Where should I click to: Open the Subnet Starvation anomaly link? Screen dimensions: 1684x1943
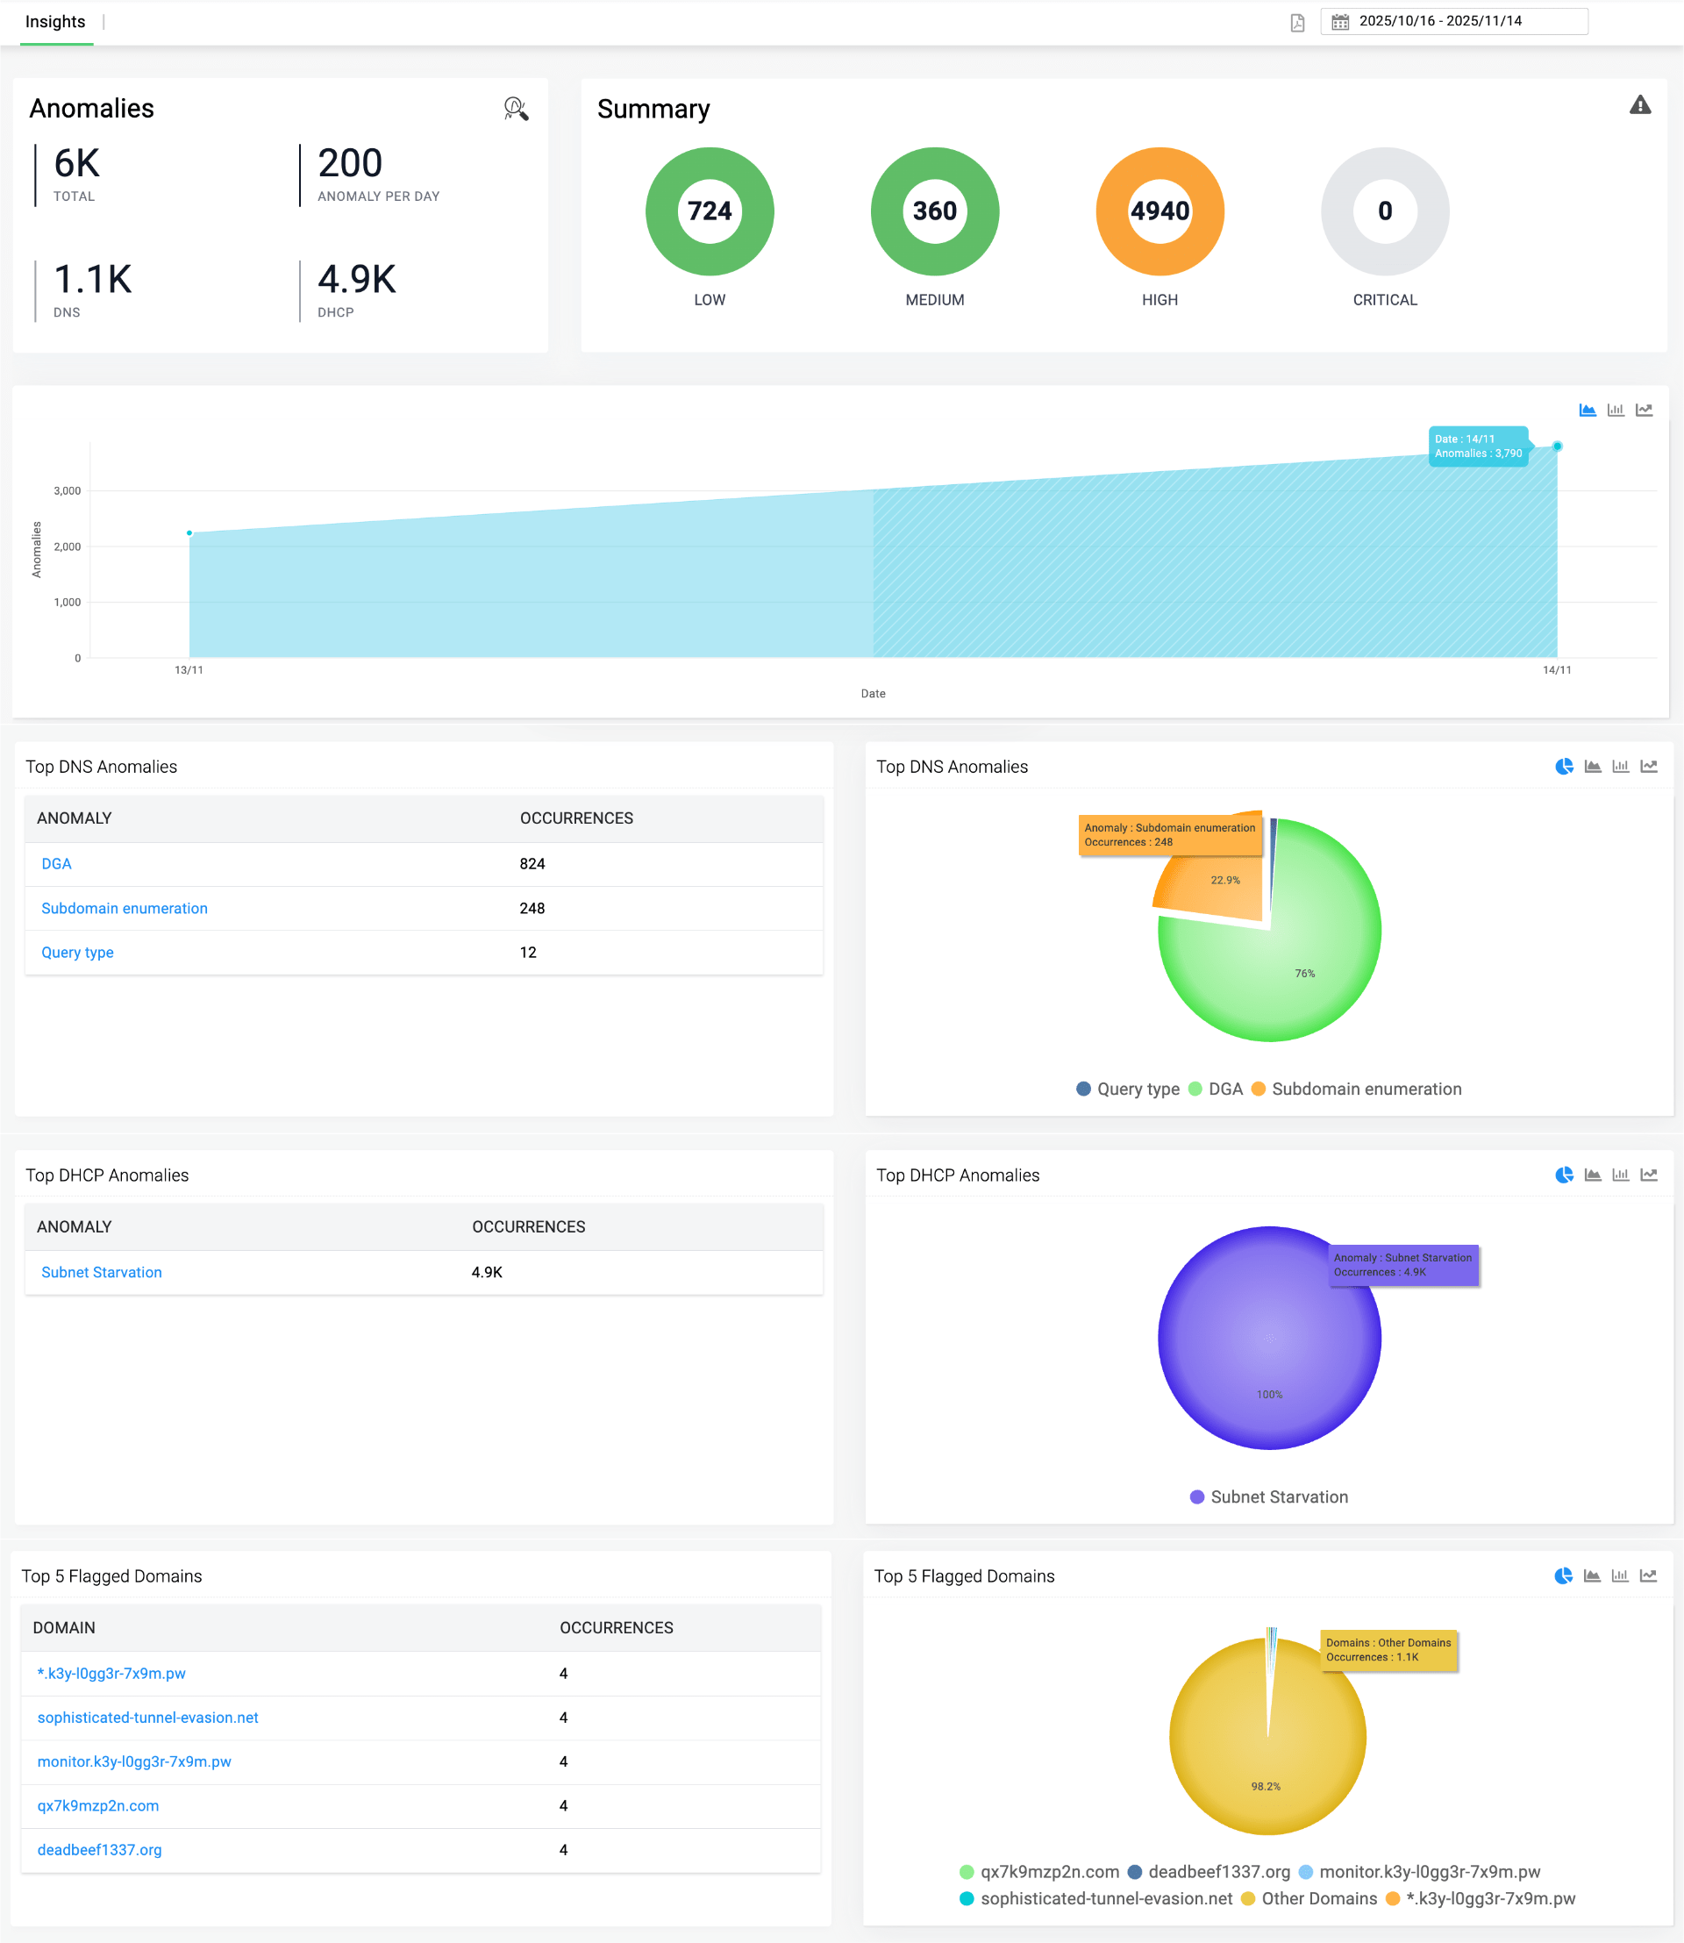coord(101,1272)
